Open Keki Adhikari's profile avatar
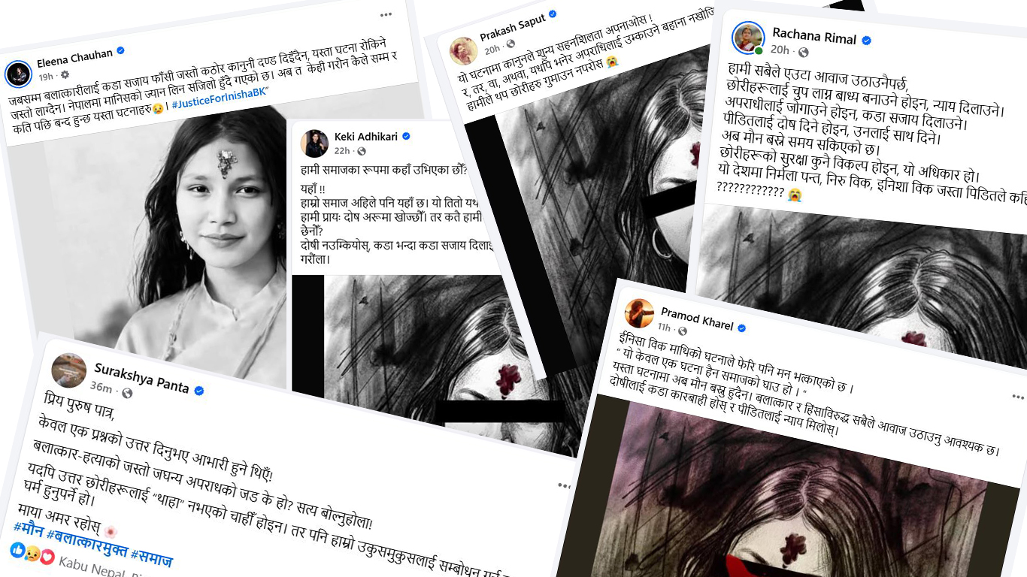The width and height of the screenshot is (1027, 577). coord(315,143)
